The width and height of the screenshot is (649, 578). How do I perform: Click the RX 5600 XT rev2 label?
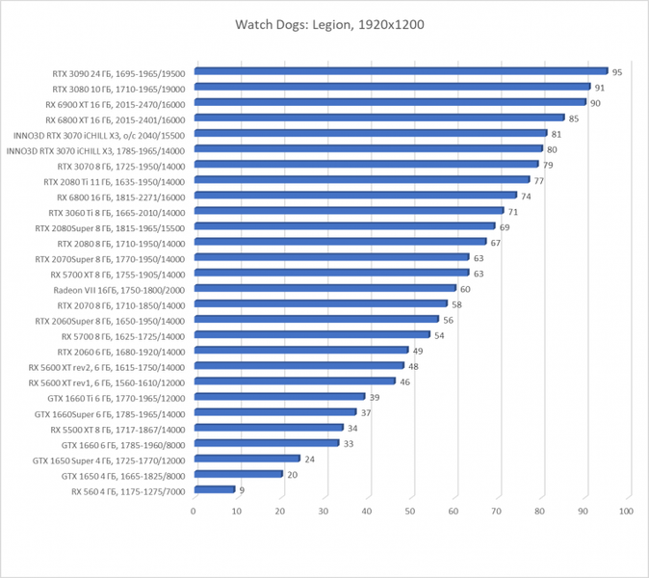(106, 368)
